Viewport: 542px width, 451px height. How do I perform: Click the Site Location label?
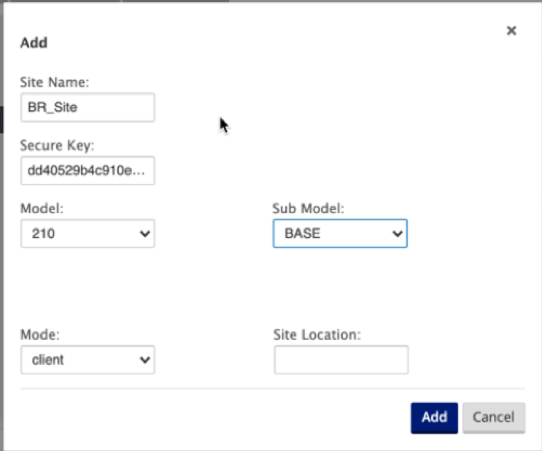(317, 335)
